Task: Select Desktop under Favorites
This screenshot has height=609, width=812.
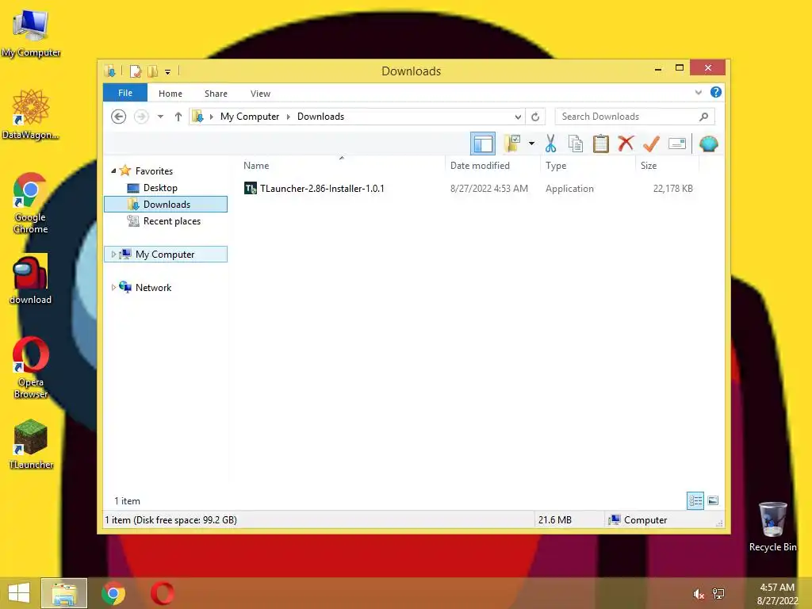Action: 160,187
